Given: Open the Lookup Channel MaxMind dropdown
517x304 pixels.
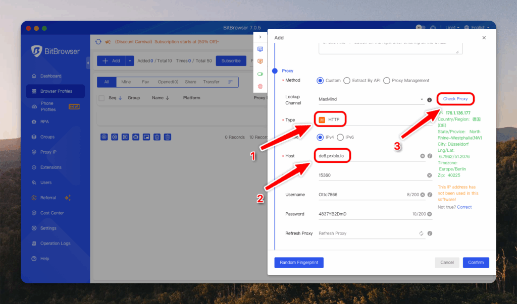Looking at the screenshot, I should coord(371,99).
